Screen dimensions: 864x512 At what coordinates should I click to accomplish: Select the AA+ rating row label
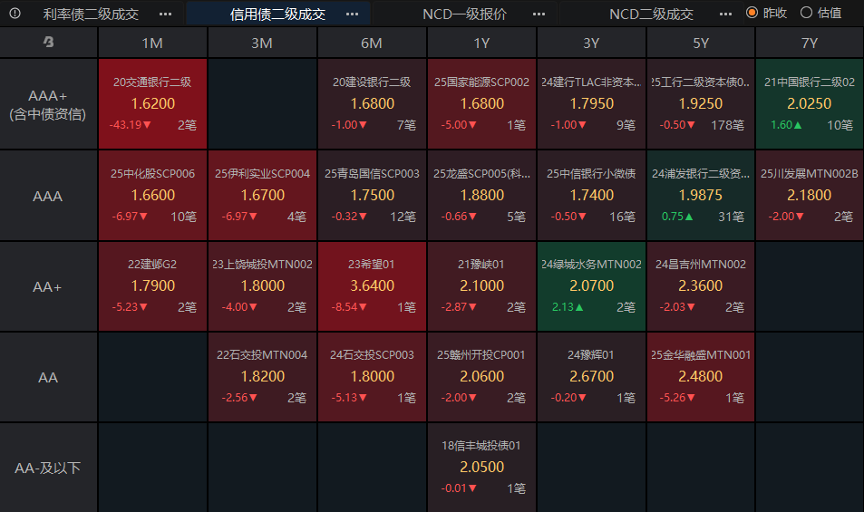[48, 287]
